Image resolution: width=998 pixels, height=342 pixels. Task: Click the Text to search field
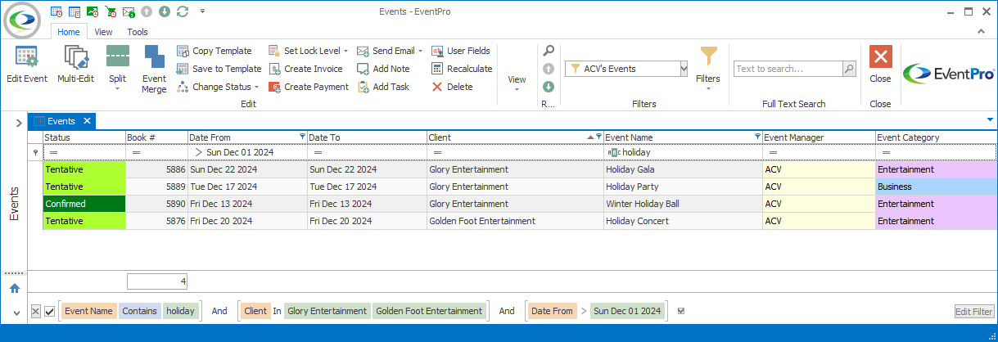pyautogui.click(x=788, y=70)
